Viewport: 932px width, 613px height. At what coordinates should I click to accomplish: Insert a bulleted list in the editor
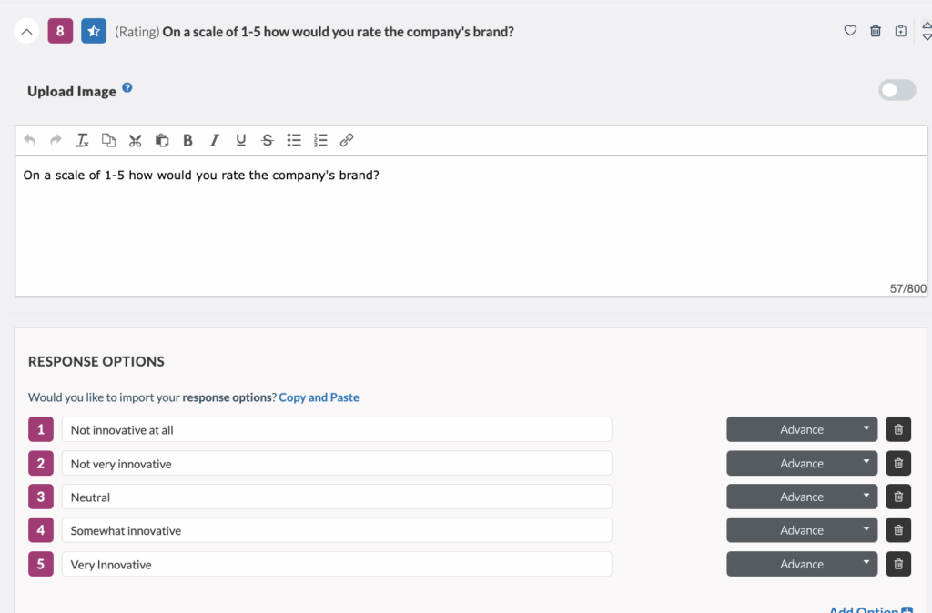point(293,139)
